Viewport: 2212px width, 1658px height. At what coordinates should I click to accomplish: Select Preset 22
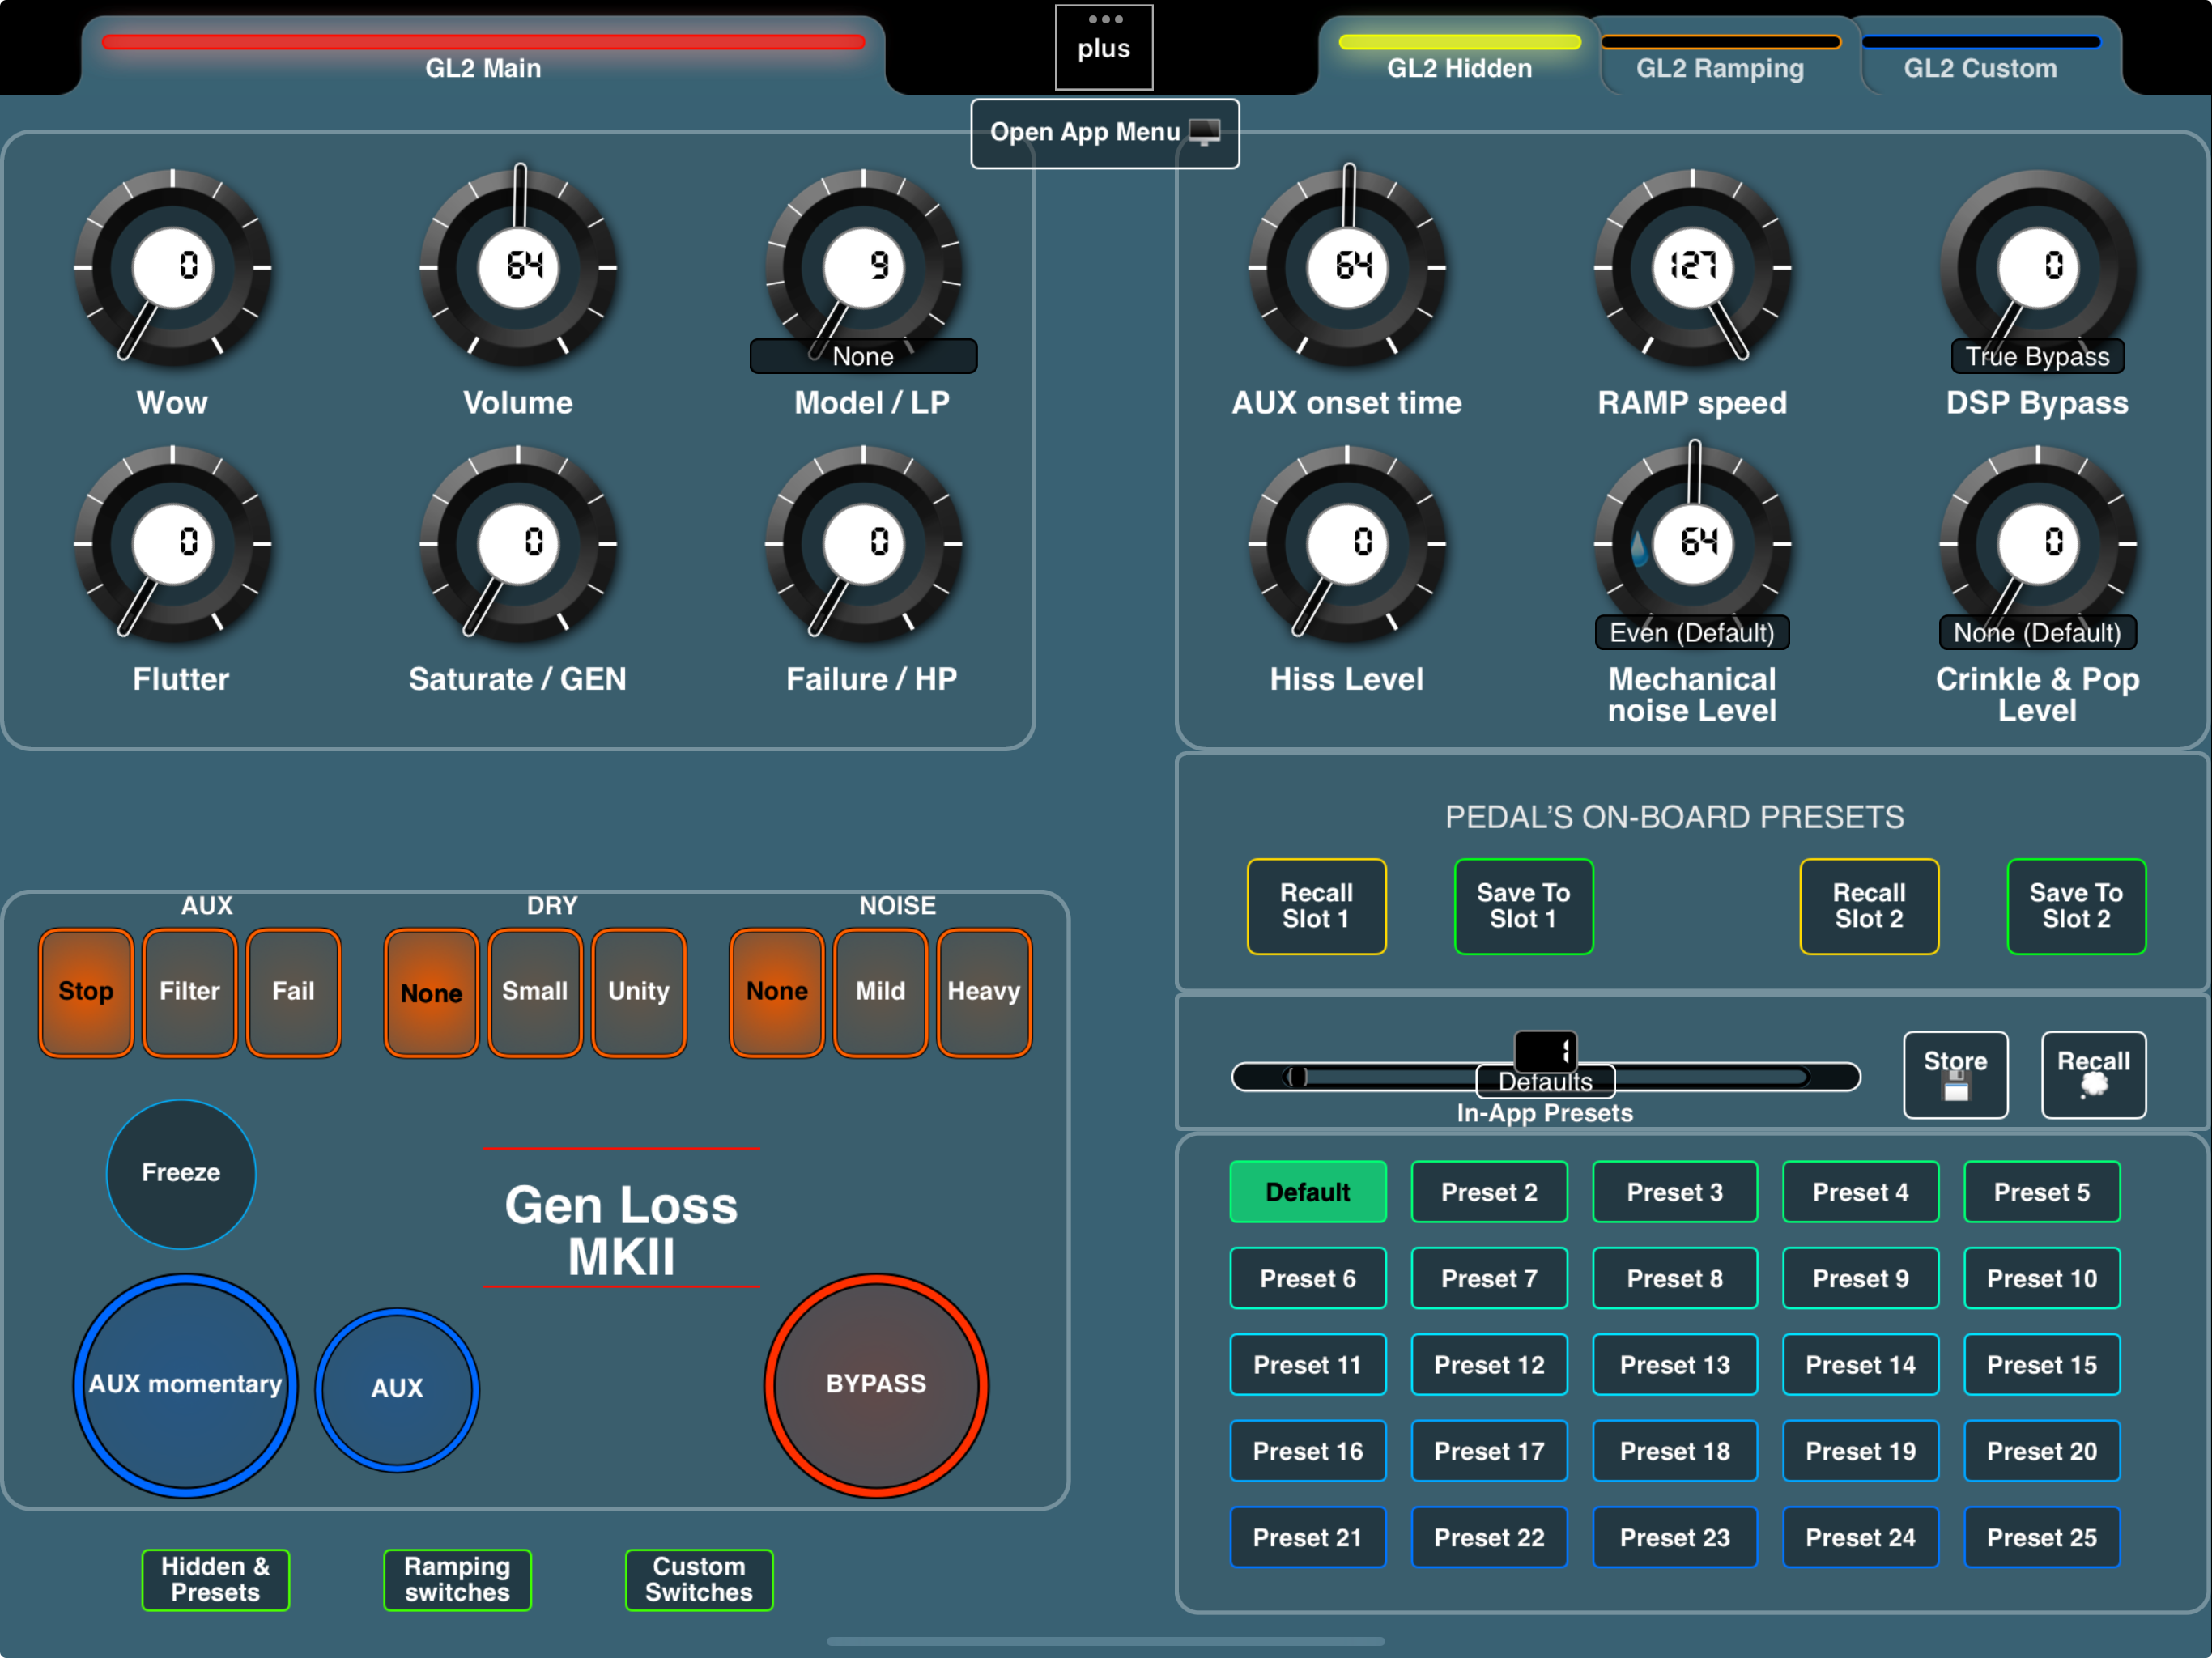pos(1489,1537)
